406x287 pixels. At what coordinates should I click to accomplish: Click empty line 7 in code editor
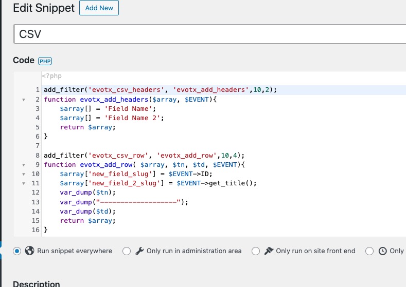pyautogui.click(x=223, y=146)
